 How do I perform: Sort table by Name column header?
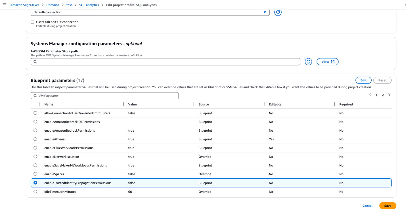coord(49,104)
